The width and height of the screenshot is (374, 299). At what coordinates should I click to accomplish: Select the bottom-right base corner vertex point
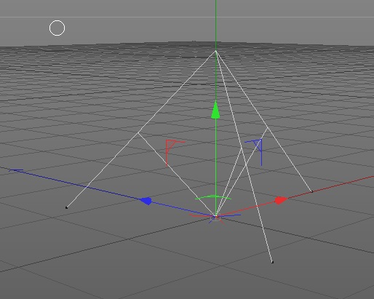click(x=272, y=262)
